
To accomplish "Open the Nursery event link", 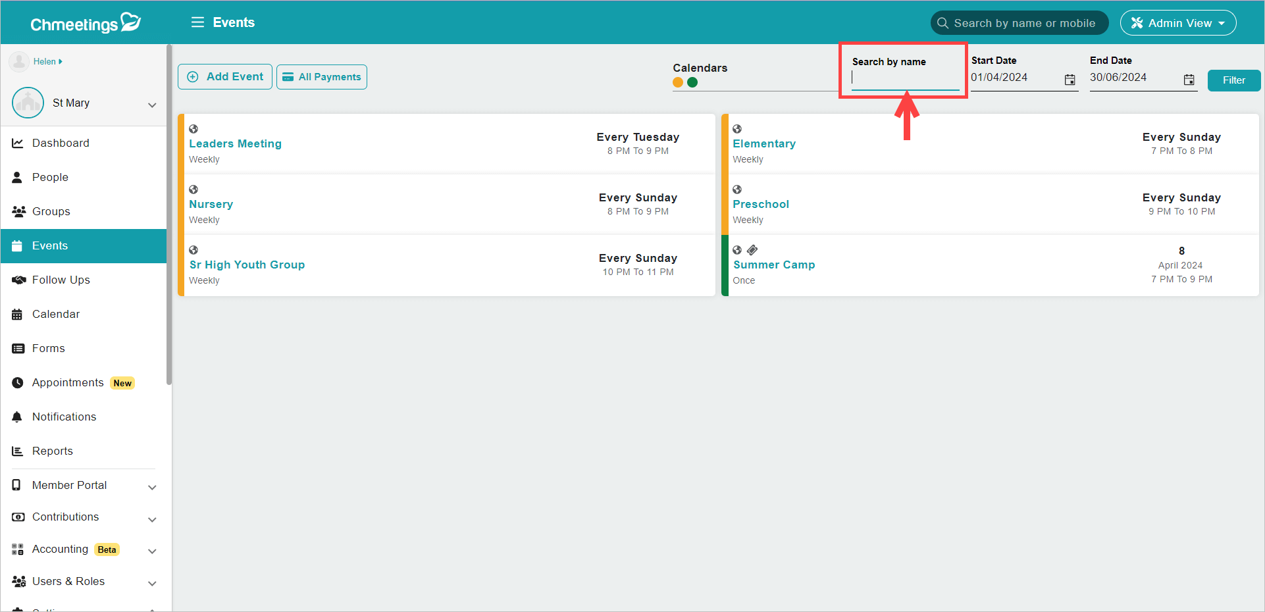I will [211, 204].
